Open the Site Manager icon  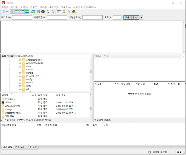(3, 11)
